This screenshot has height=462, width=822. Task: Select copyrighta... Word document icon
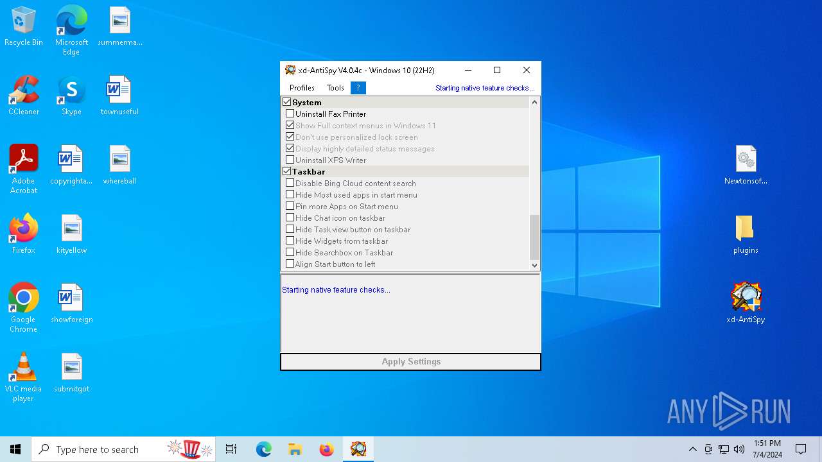(x=71, y=165)
